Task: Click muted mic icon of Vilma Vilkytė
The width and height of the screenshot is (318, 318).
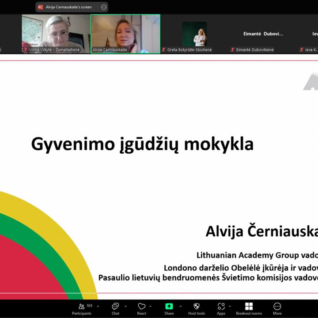Action: (26, 49)
